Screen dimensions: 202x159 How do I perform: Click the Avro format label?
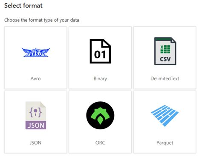pyautogui.click(x=35, y=78)
